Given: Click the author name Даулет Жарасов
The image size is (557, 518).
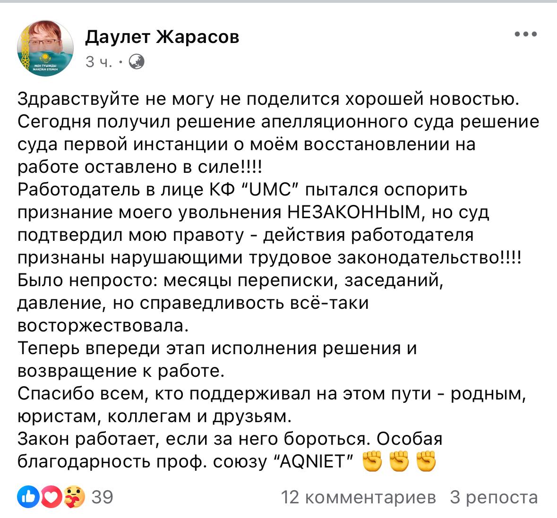Looking at the screenshot, I should click(162, 37).
